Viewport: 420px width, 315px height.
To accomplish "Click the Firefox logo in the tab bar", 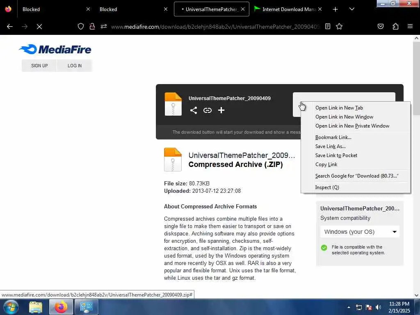I will click(x=8, y=9).
